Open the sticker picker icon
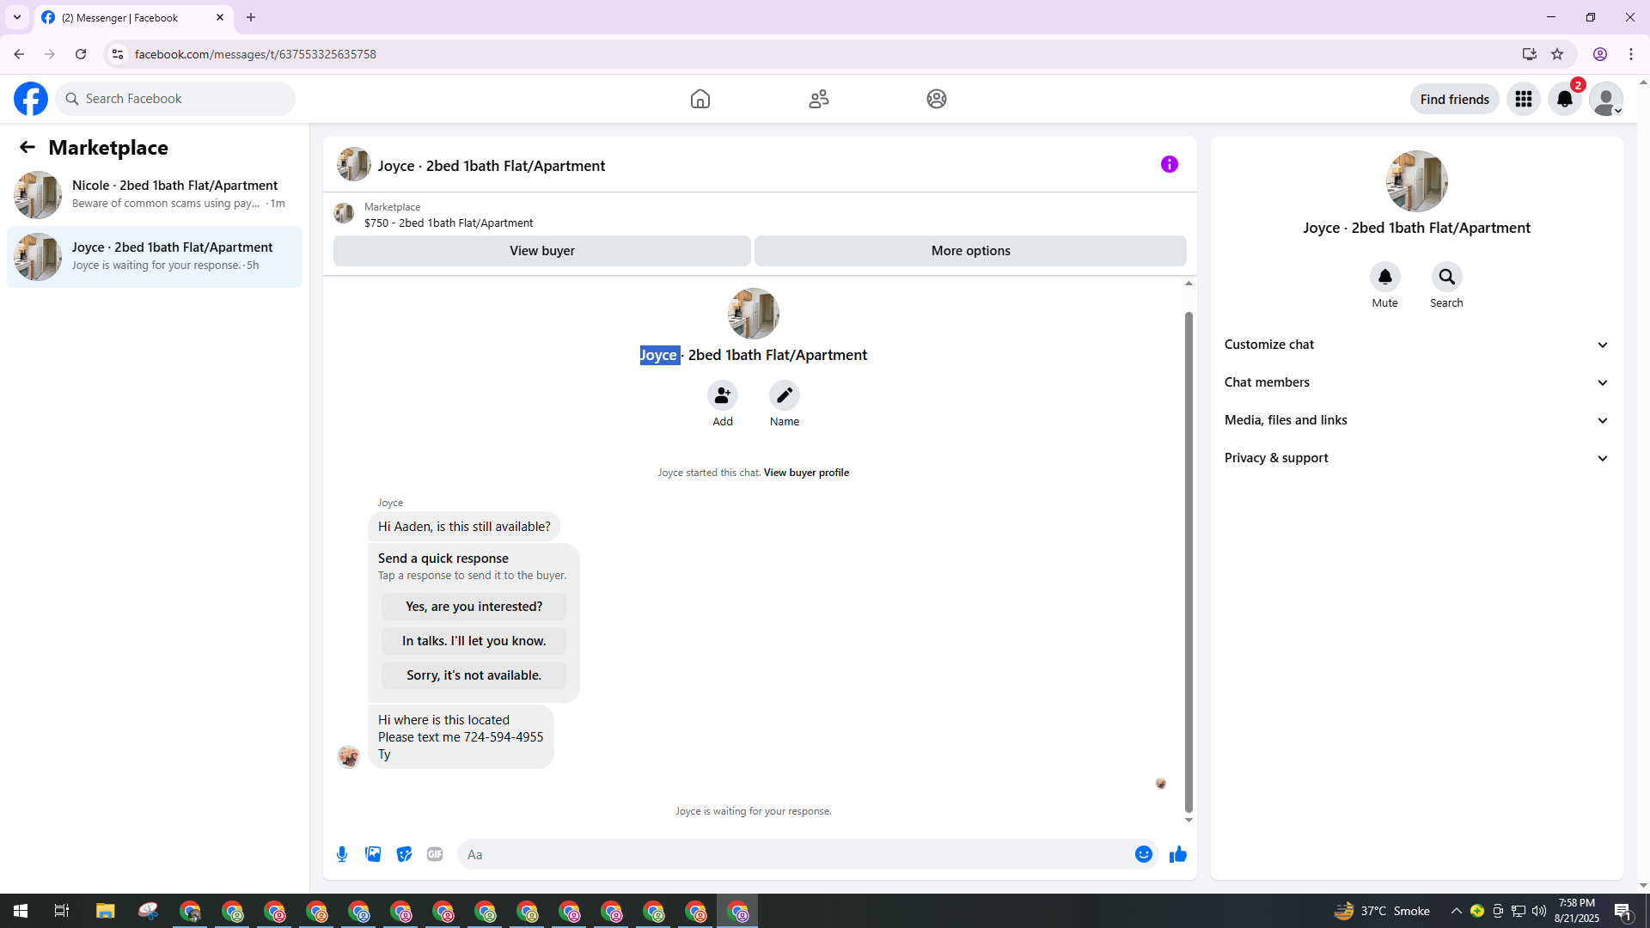The width and height of the screenshot is (1650, 928). click(404, 854)
